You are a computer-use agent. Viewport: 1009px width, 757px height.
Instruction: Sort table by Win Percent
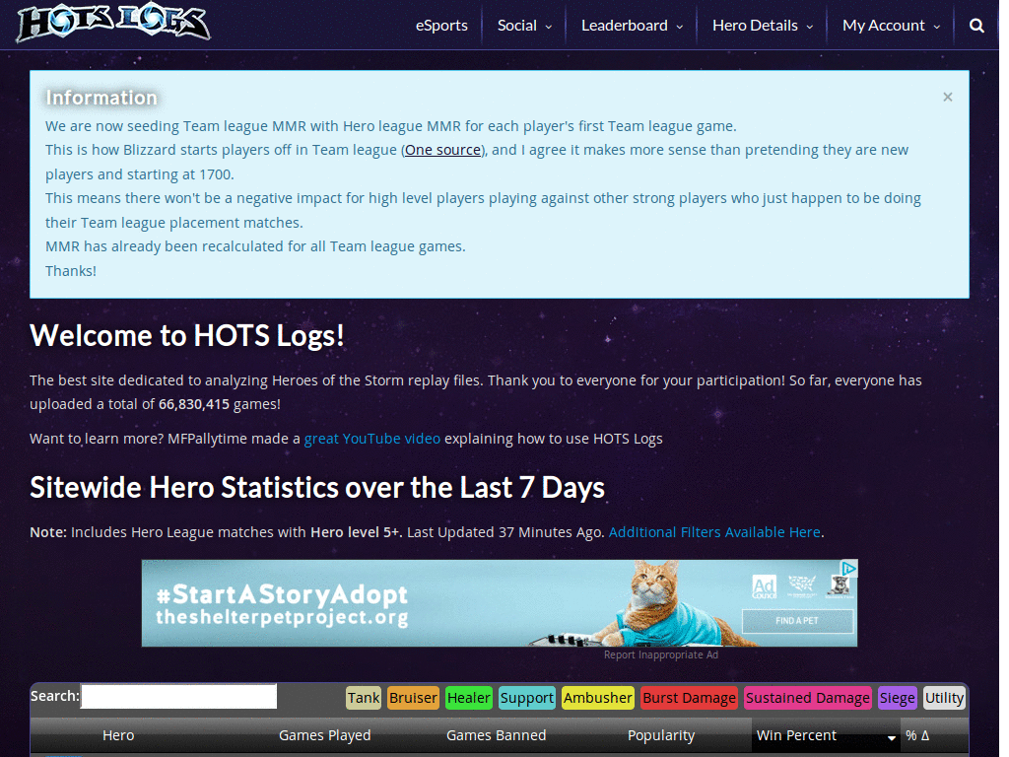tap(796, 735)
